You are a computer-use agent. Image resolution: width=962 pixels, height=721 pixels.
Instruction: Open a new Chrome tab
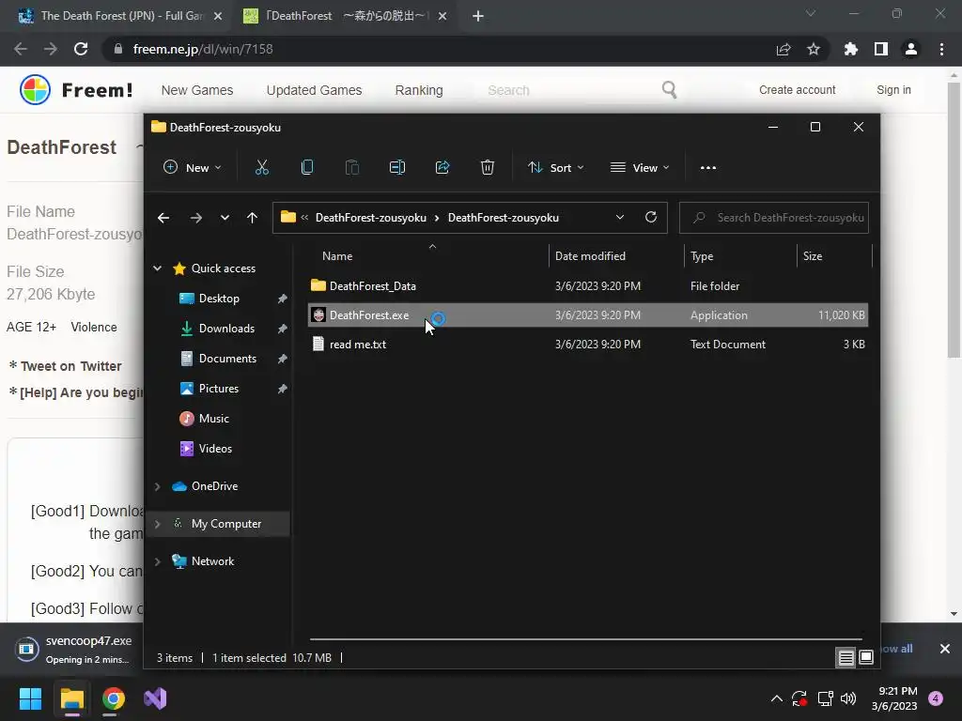(478, 16)
